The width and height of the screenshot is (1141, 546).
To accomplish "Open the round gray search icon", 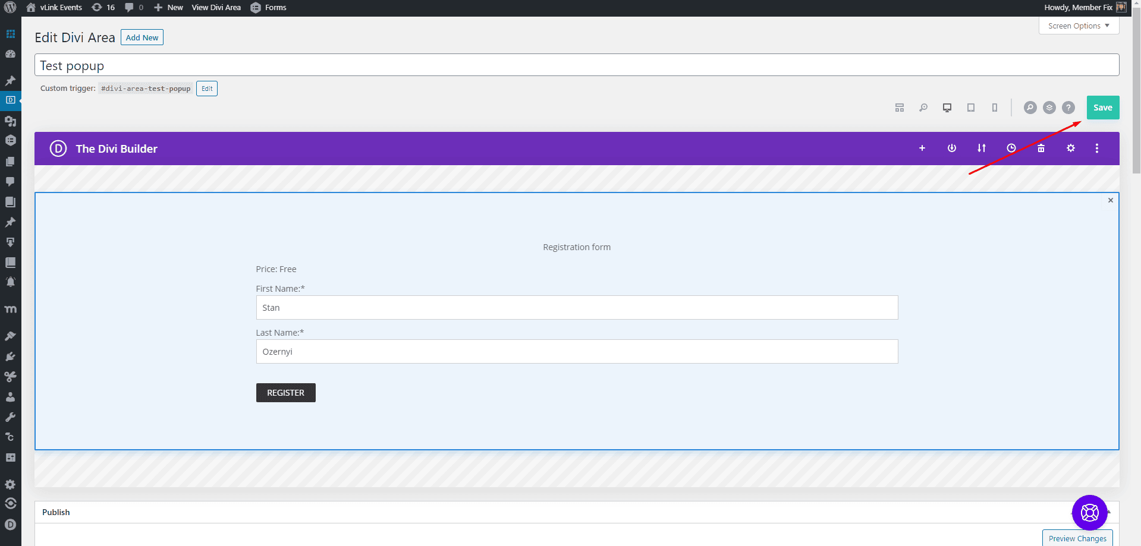I will point(1030,108).
